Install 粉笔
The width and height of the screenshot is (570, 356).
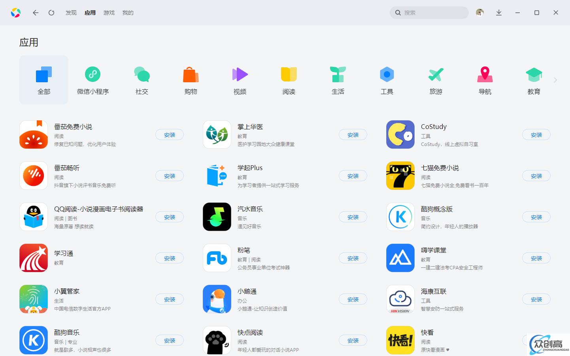click(353, 258)
